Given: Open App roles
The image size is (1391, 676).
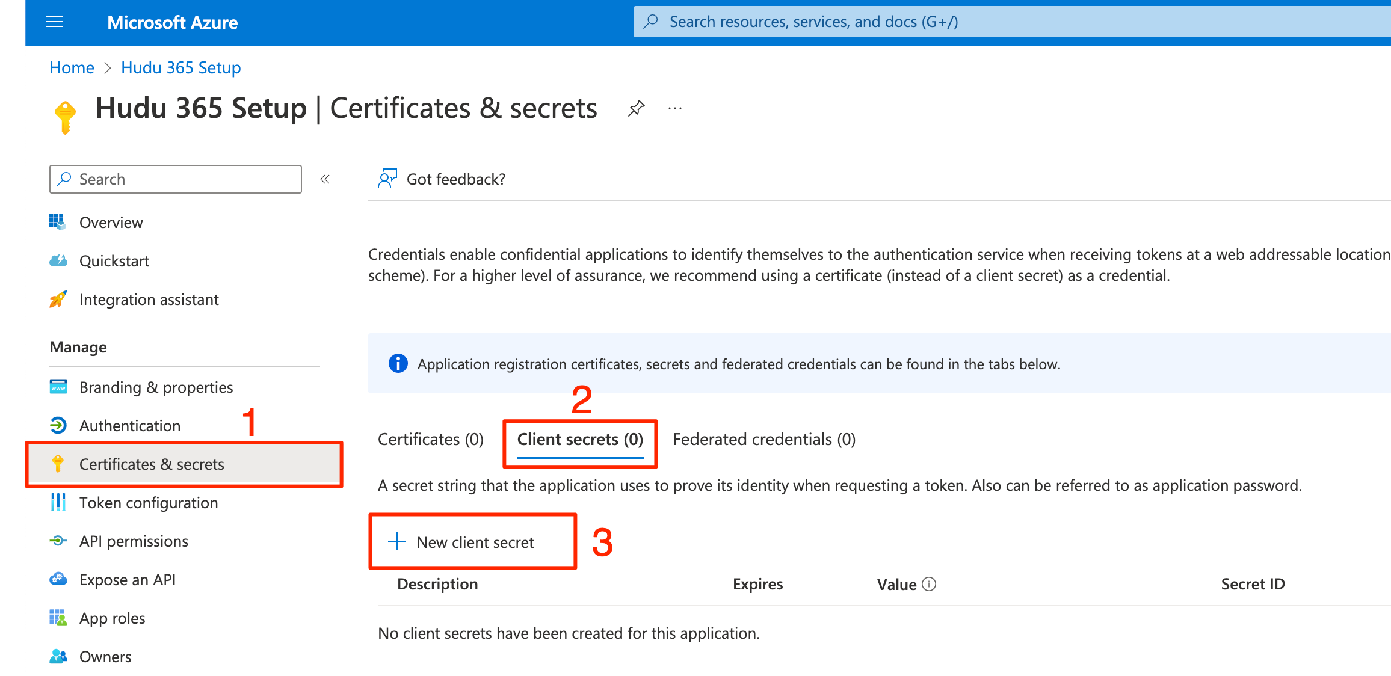Looking at the screenshot, I should point(113,618).
